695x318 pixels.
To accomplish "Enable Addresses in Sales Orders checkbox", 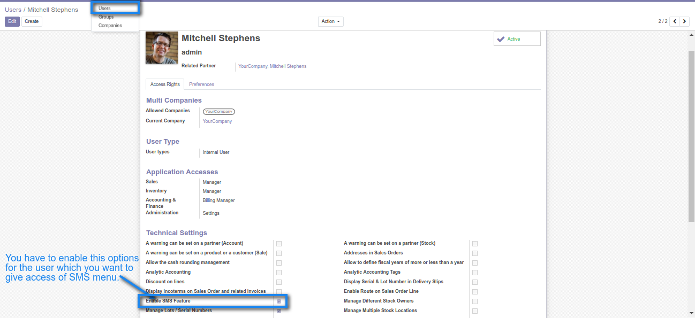I will coord(475,253).
